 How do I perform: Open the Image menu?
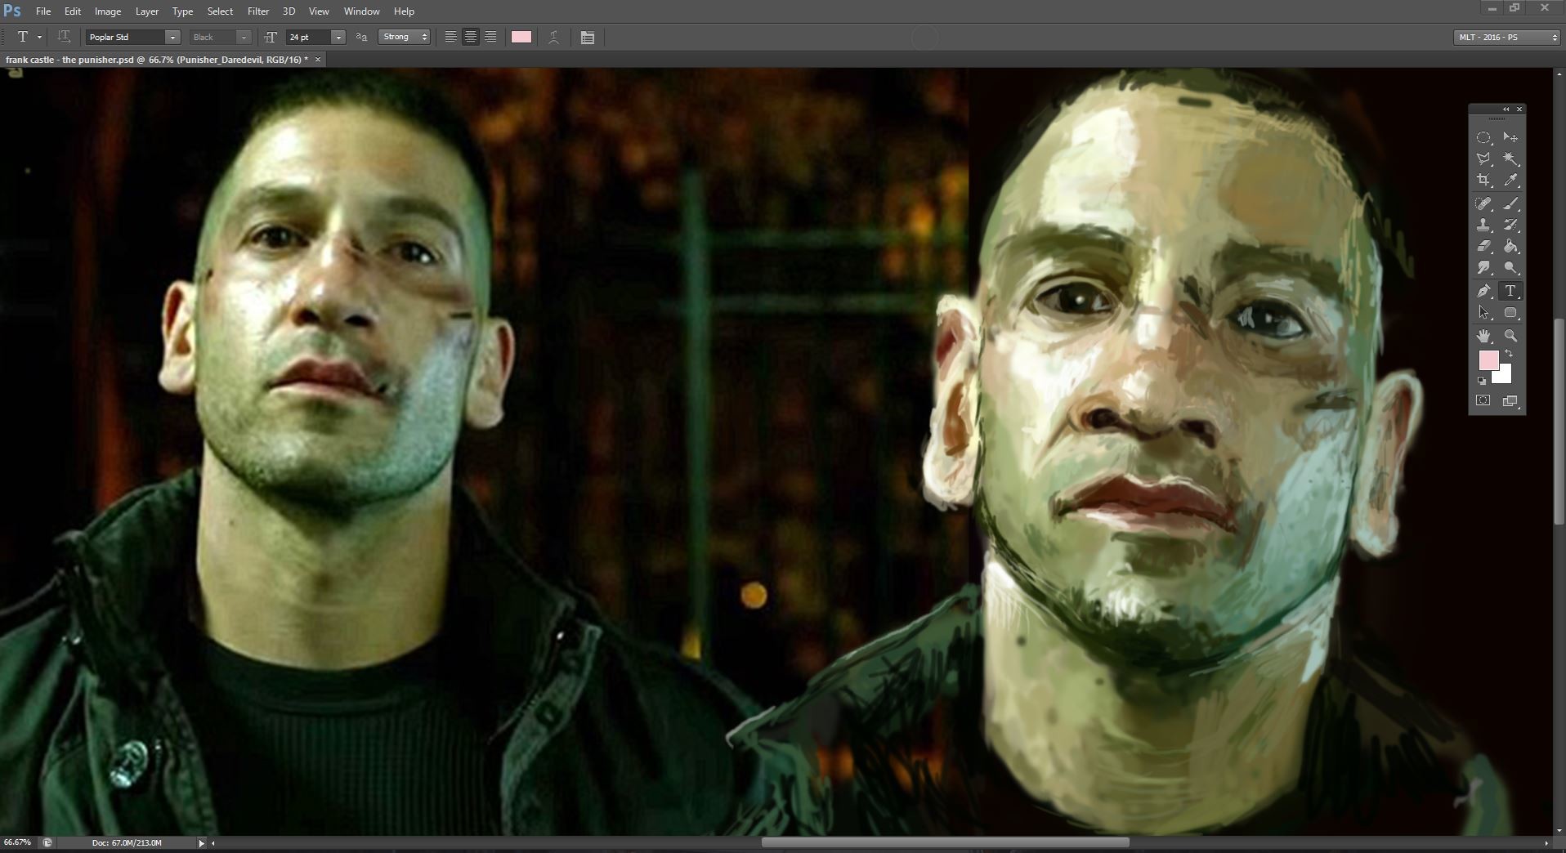pyautogui.click(x=108, y=11)
